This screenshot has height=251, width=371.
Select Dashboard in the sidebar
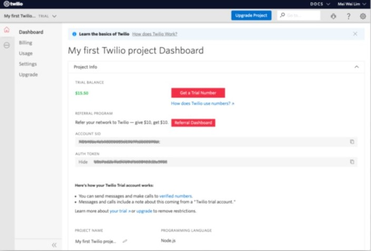[31, 32]
